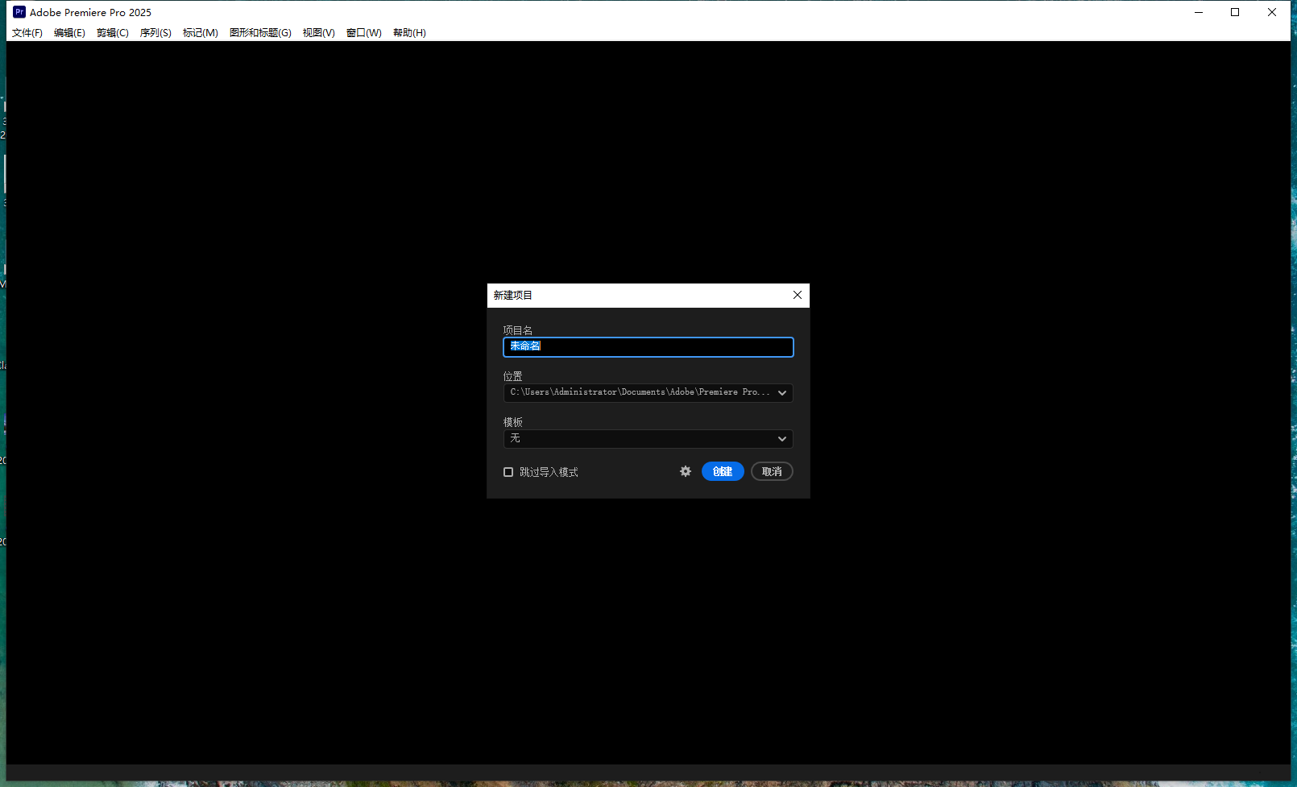Click the Pr application icon in the title bar
This screenshot has height=787, width=1297.
[x=19, y=11]
